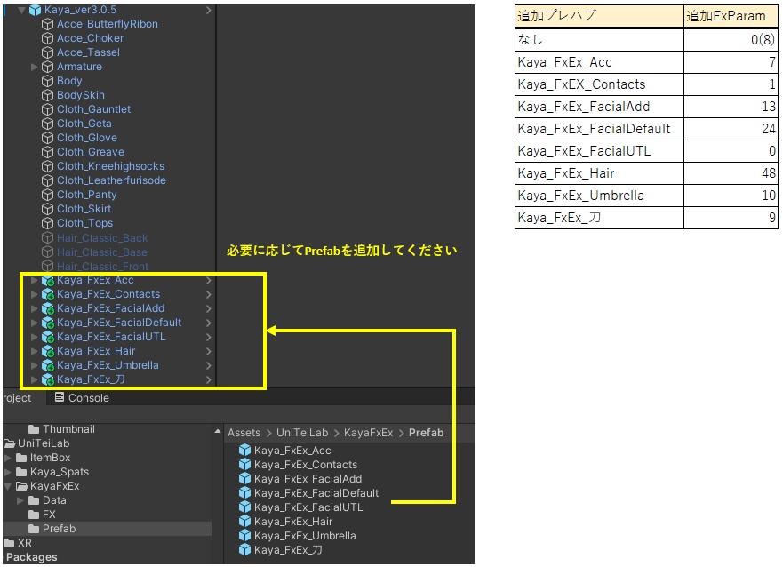This screenshot has width=783, height=567.
Task: Select Kaya_FxEx_FacialDefault asset in the Prefab folder
Action: pos(316,493)
